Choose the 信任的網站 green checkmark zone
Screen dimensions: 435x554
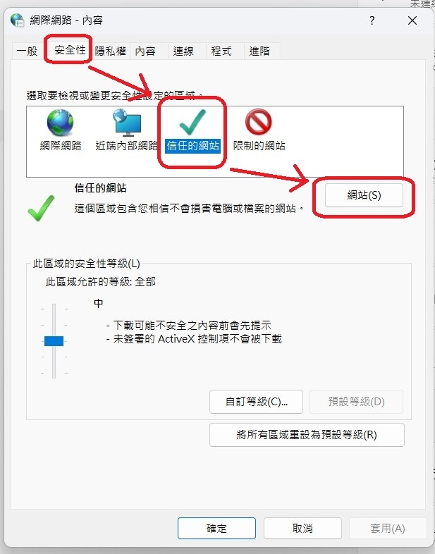coord(192,122)
